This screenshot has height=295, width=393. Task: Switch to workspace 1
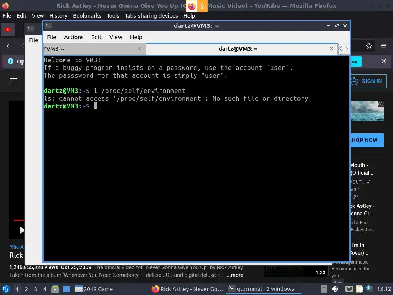pos(17,289)
